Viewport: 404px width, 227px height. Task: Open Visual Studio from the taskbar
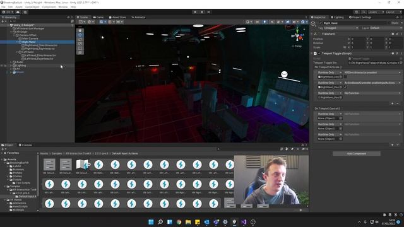244,221
